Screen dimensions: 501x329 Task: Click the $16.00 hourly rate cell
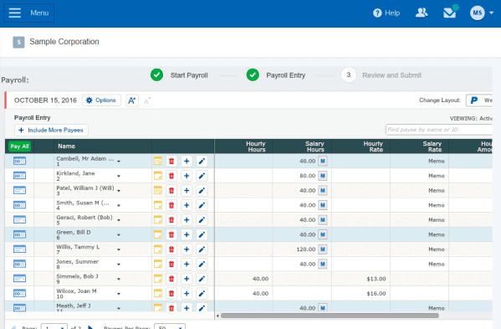pyautogui.click(x=360, y=294)
